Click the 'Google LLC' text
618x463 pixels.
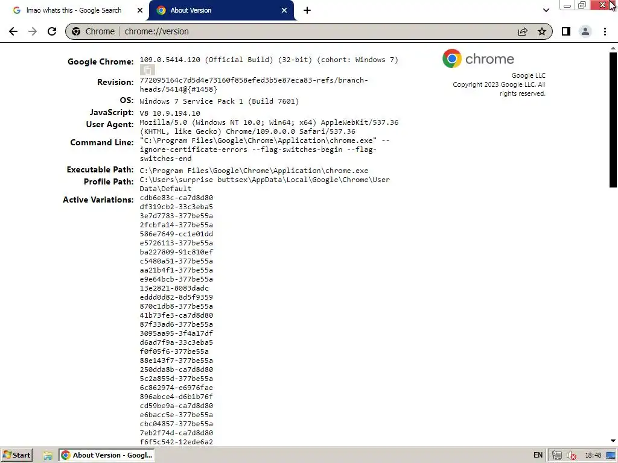(528, 75)
